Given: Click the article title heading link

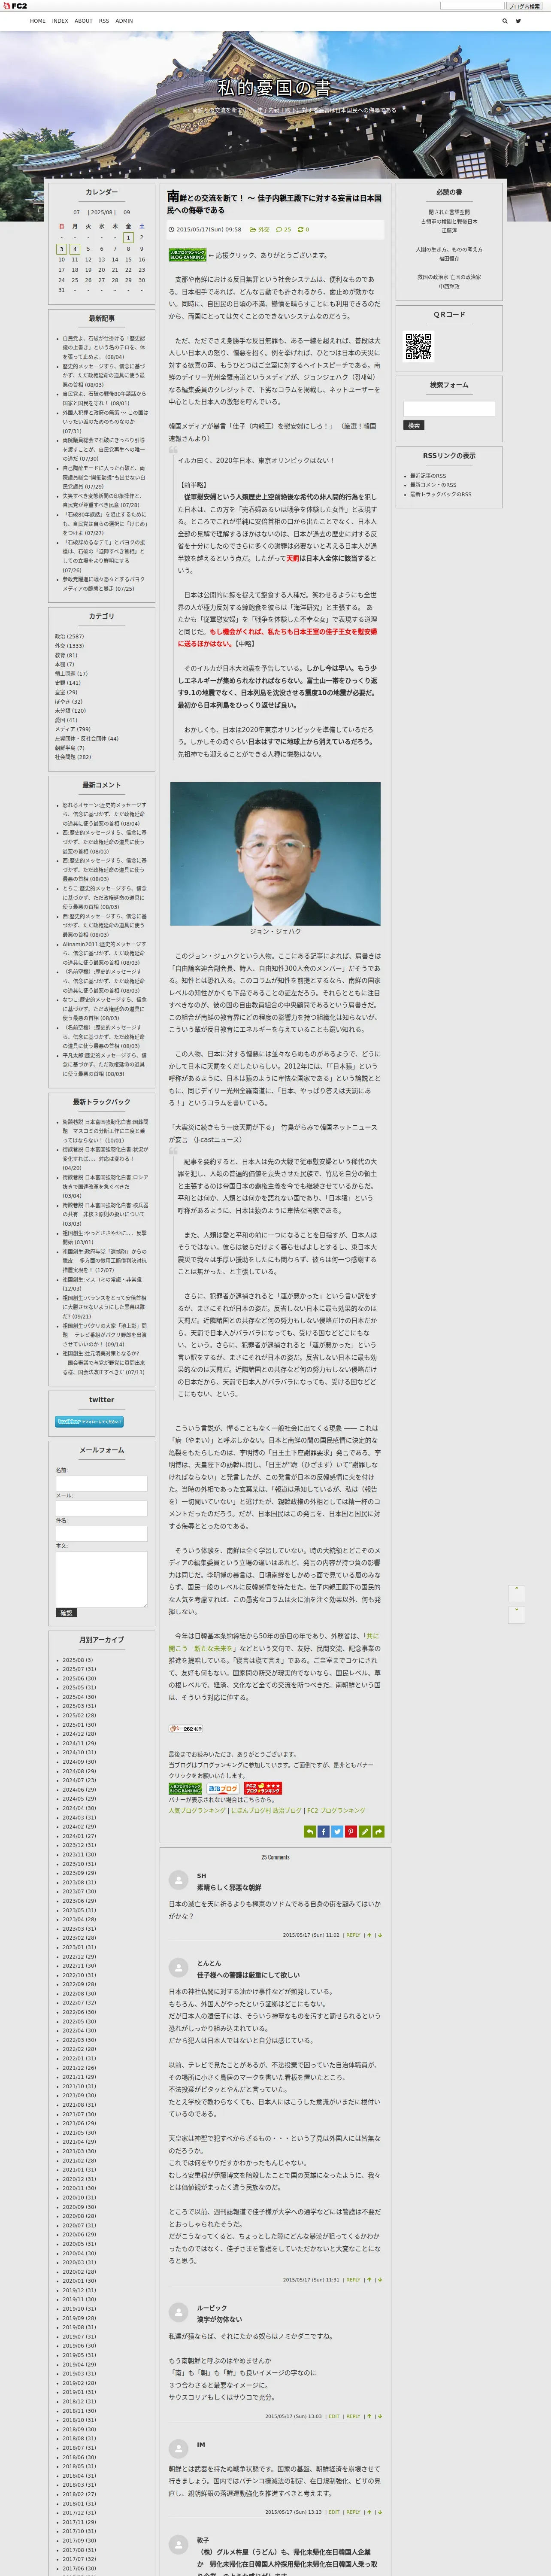Looking at the screenshot, I should (274, 203).
